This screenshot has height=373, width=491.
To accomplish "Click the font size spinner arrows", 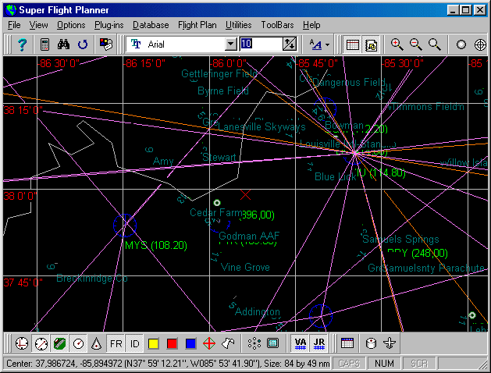I will pos(290,44).
